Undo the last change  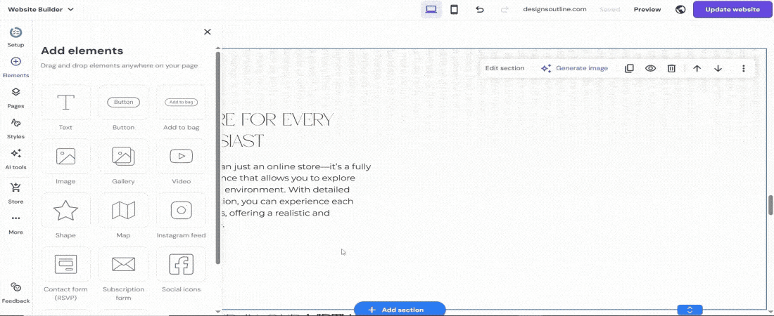click(x=480, y=9)
